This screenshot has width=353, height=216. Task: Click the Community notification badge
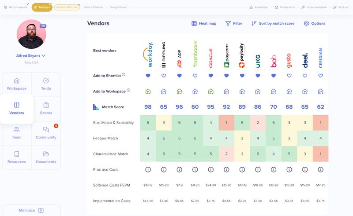(x=56, y=126)
